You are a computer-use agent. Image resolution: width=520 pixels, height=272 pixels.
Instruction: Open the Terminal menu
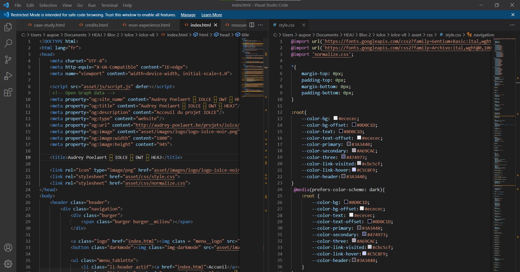(109, 5)
